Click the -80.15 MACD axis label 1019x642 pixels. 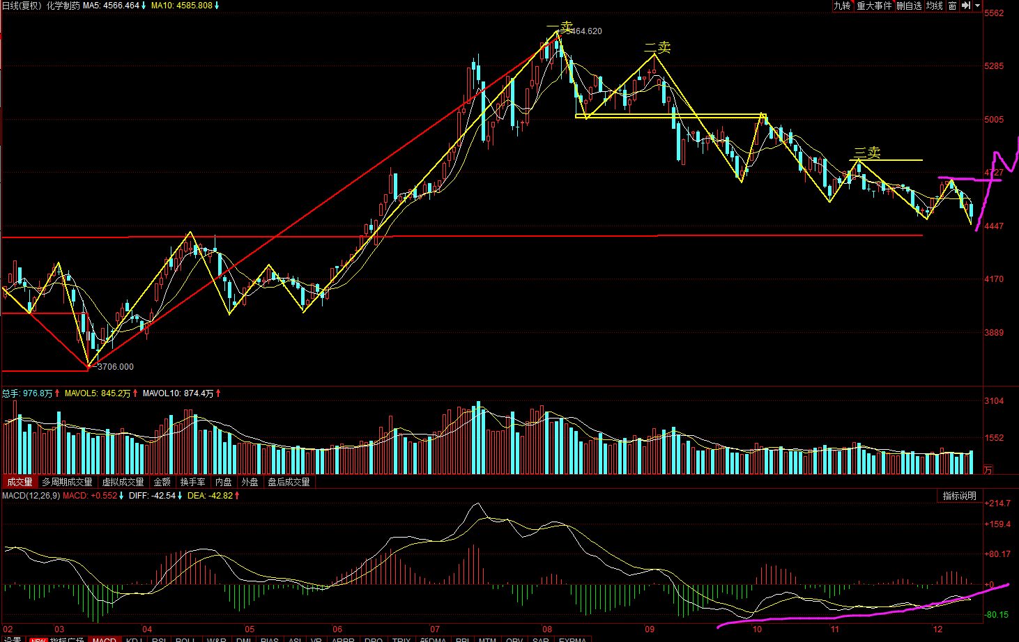[x=997, y=615]
